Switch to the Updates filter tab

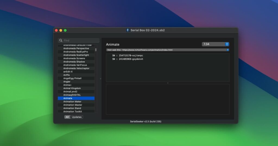click(x=77, y=117)
